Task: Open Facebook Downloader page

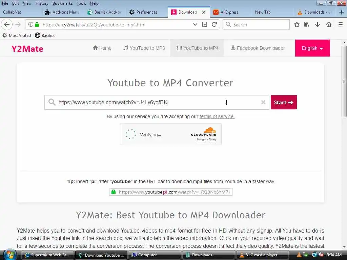Action: 258,48
